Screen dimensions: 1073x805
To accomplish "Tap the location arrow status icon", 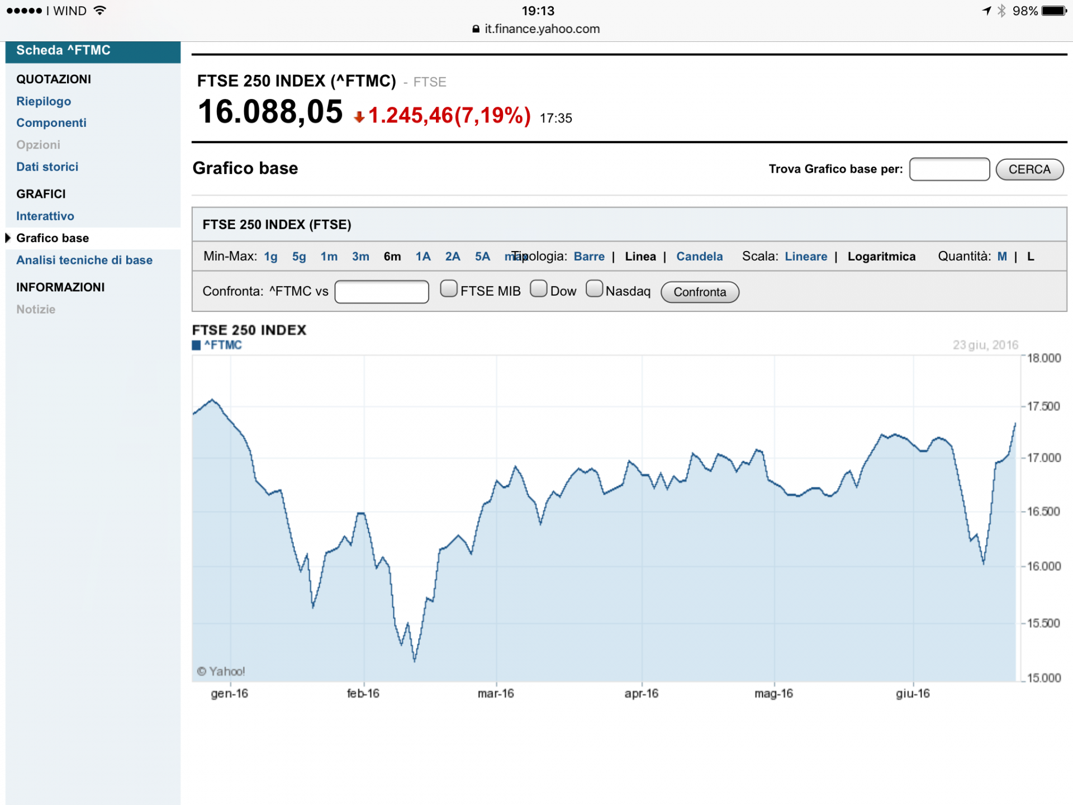I will (986, 11).
